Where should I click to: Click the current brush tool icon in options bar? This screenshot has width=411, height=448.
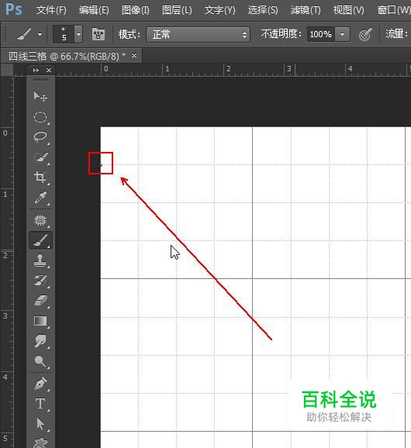[24, 35]
